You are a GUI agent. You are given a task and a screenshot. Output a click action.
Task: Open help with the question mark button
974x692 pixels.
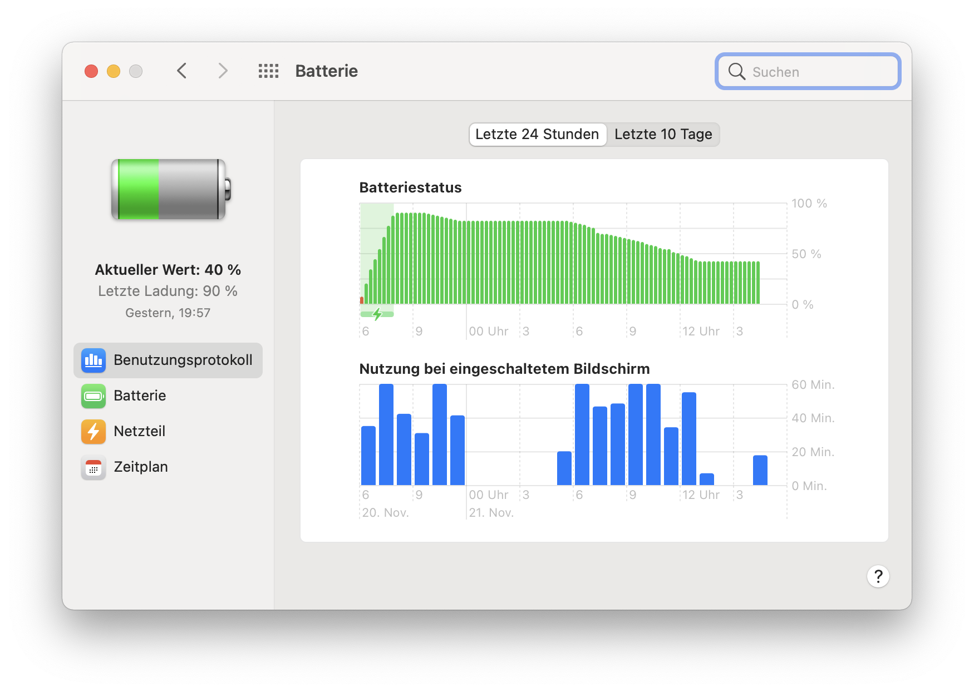point(878,576)
